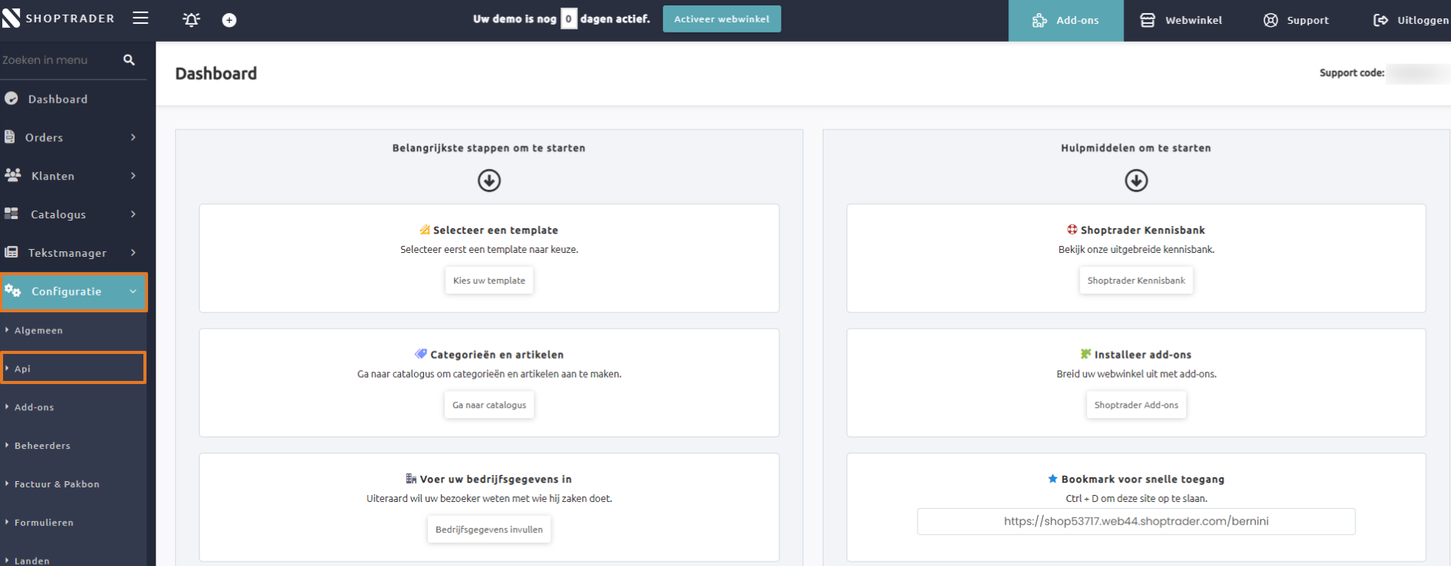Click the Kies uw template button
This screenshot has width=1451, height=566.
pyautogui.click(x=489, y=281)
